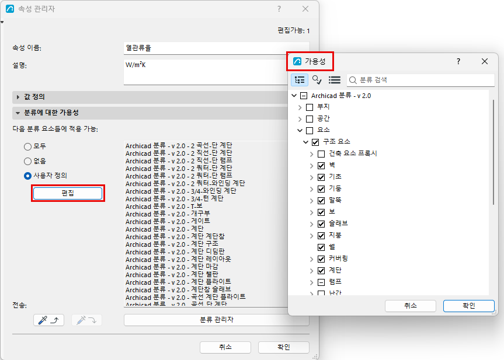504x360 pixels.
Task: Click the 편집 button
Action: click(68, 193)
